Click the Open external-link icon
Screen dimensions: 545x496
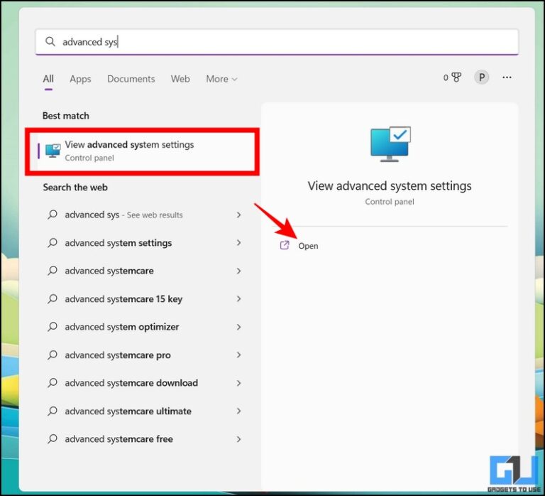tap(285, 245)
